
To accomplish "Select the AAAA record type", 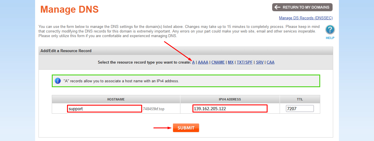I will (203, 62).
